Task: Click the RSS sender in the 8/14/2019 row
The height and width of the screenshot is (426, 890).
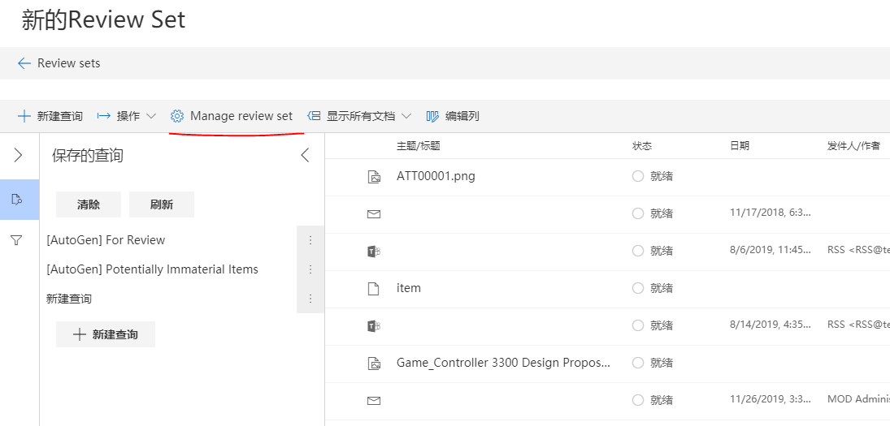Action: click(x=858, y=325)
